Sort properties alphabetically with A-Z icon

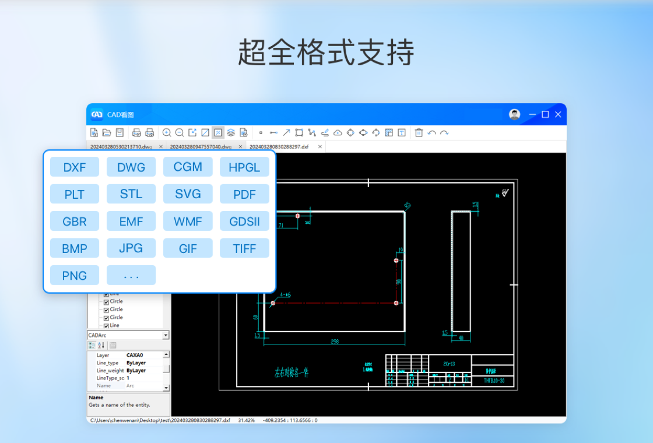point(101,345)
